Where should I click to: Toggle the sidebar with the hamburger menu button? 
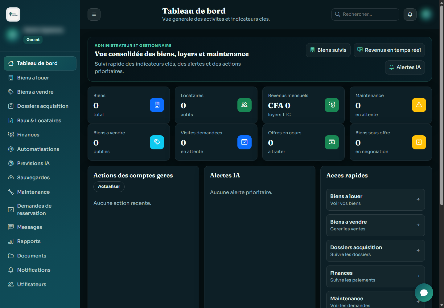tap(94, 14)
